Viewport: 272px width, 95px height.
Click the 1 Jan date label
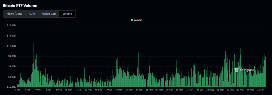click(18, 90)
